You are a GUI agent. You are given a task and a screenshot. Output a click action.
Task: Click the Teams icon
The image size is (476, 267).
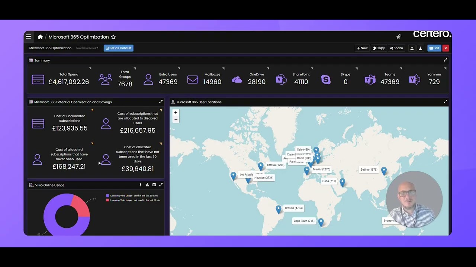point(370,79)
